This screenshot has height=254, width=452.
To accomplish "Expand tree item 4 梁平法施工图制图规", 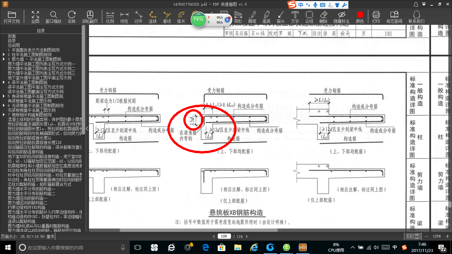I will point(4,82).
